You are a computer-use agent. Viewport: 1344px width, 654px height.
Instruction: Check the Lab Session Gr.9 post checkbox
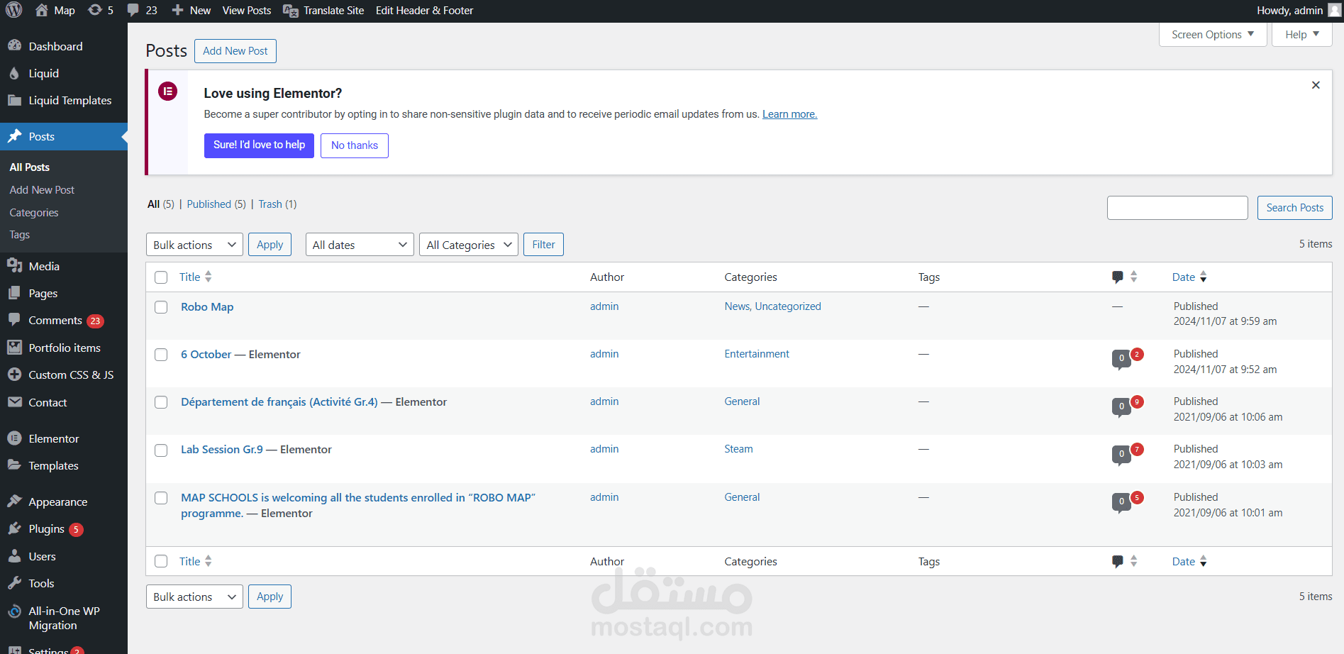pyautogui.click(x=161, y=450)
